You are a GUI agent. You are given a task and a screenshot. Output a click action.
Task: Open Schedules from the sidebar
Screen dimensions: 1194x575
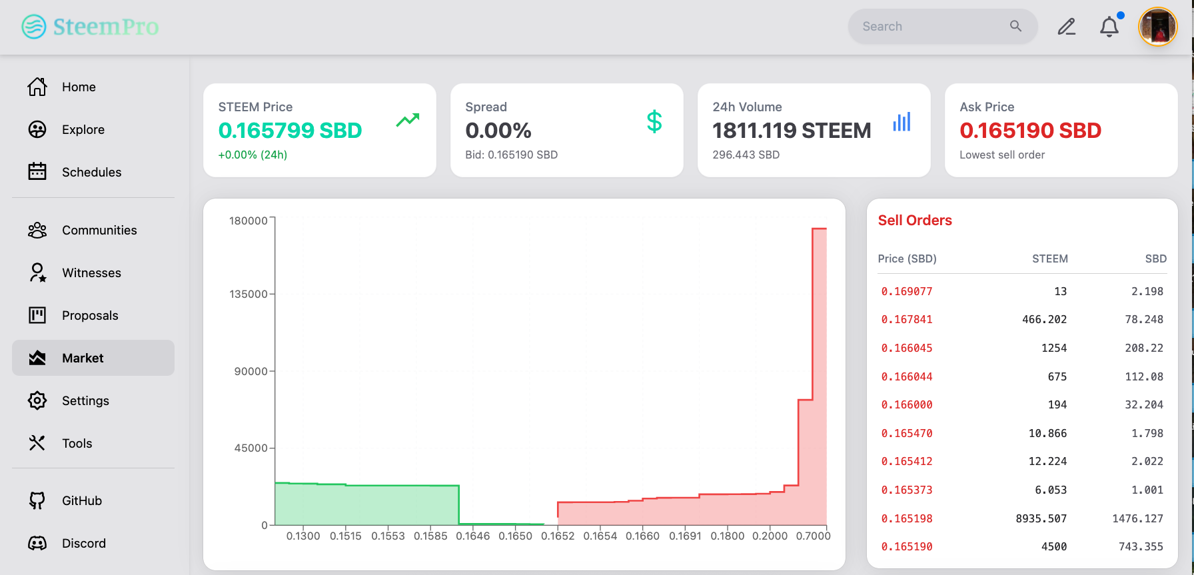[x=92, y=172]
